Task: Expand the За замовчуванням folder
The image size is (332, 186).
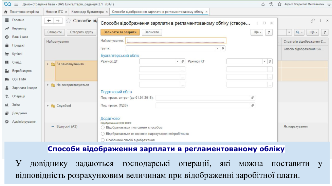Action: pos(48,64)
